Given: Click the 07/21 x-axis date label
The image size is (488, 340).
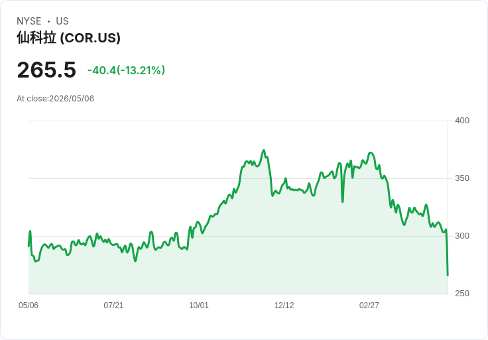Looking at the screenshot, I should [x=113, y=305].
